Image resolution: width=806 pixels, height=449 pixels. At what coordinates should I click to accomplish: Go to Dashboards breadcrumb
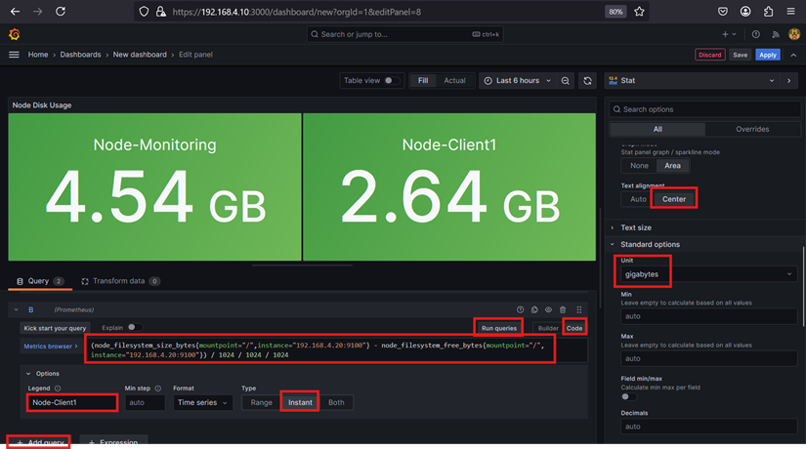click(80, 55)
